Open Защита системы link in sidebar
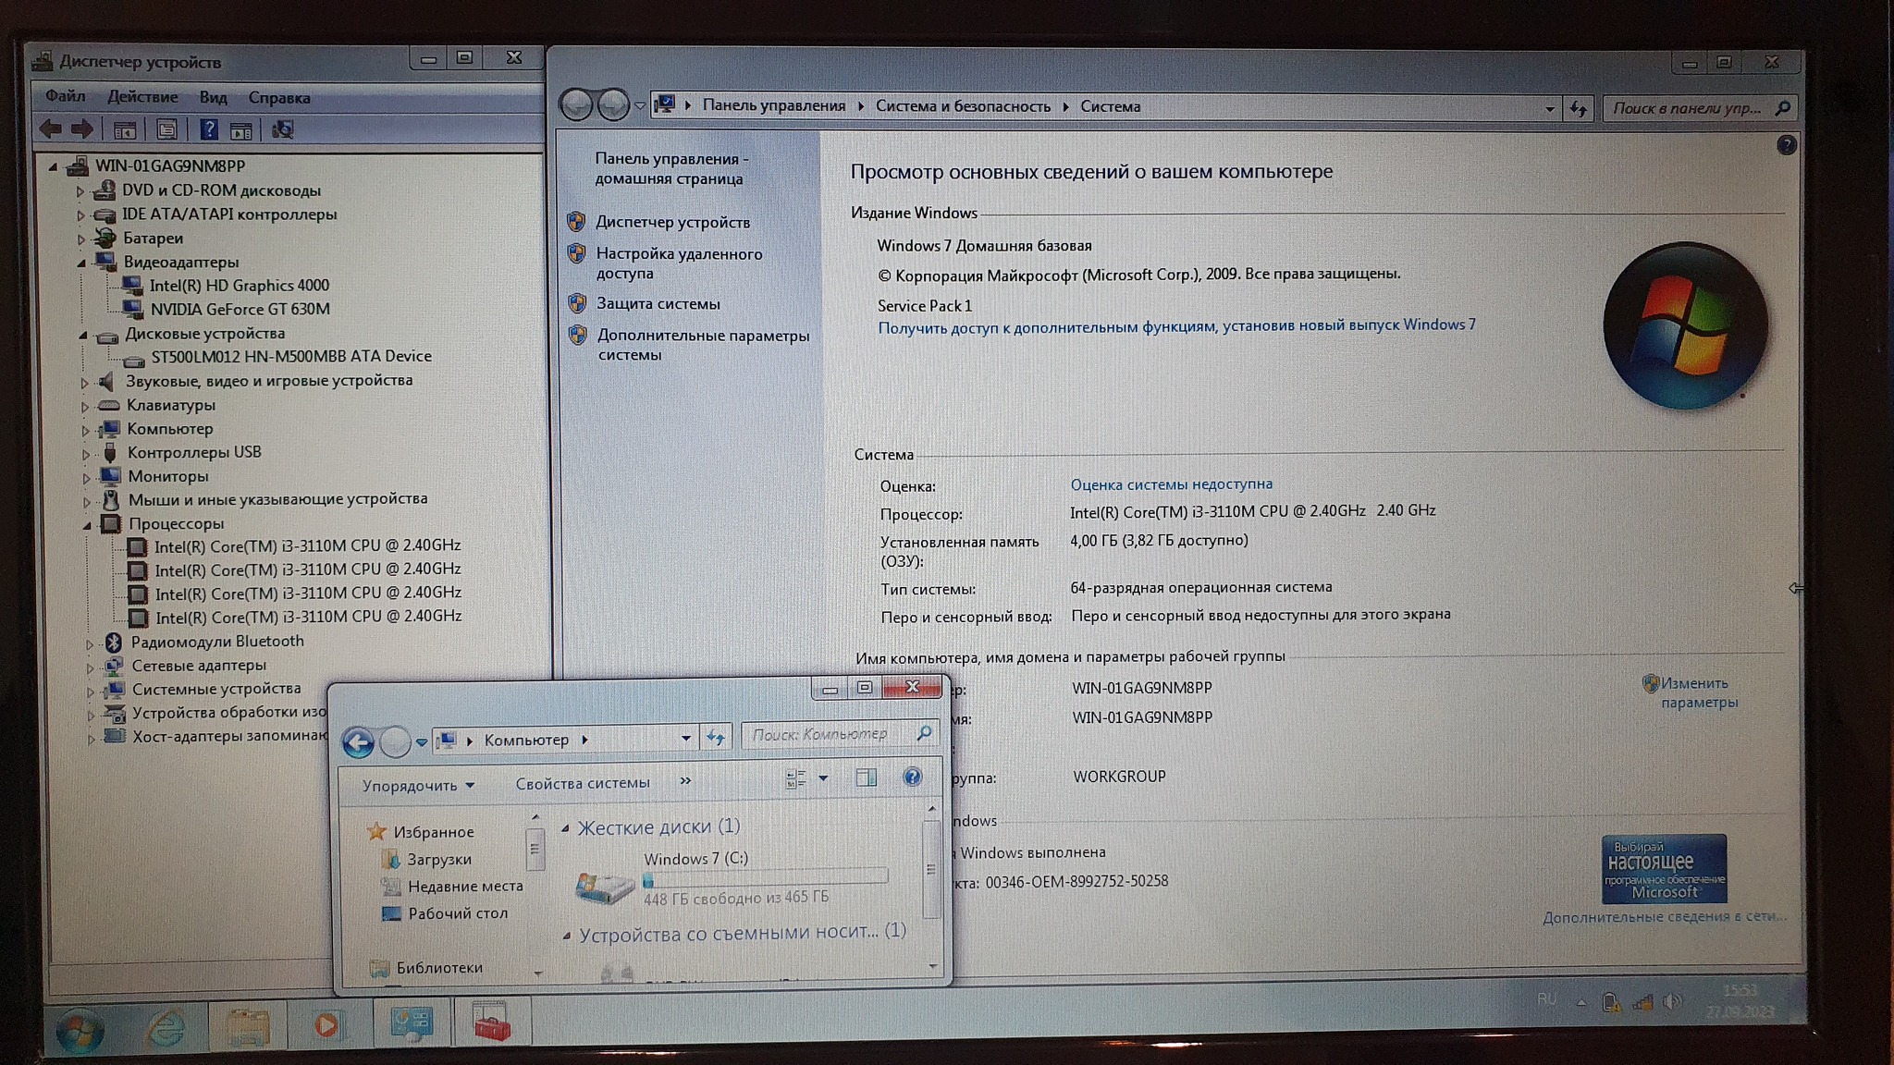This screenshot has width=1894, height=1065. 658,303
